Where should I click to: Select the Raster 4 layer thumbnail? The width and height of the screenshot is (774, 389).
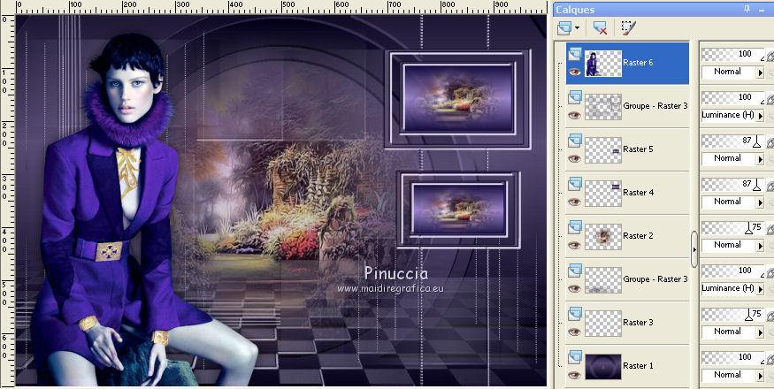click(x=603, y=193)
